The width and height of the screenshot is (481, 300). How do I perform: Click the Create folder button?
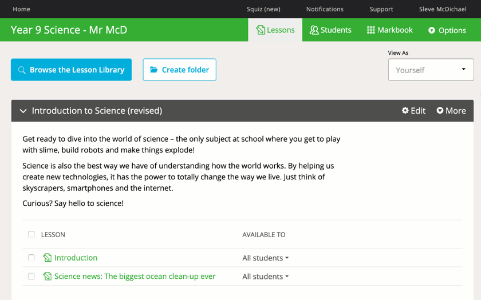click(x=179, y=70)
